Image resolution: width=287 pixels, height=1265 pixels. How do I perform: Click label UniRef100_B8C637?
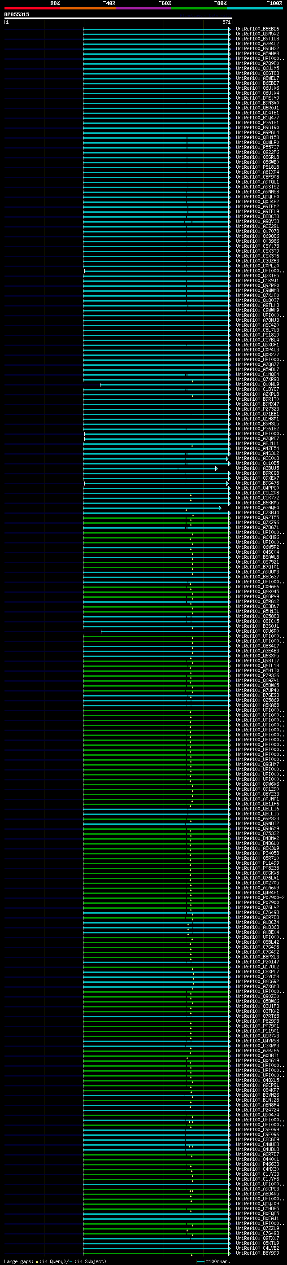[257, 577]
